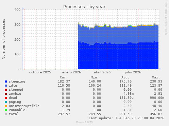Click the 'Number of processes' axis label
Viewport: 169px width, 126px height.
tap(3, 39)
